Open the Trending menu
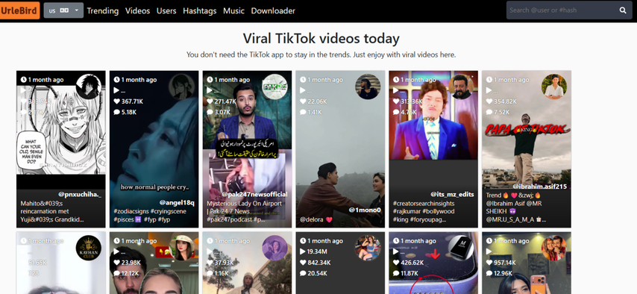 tap(103, 11)
